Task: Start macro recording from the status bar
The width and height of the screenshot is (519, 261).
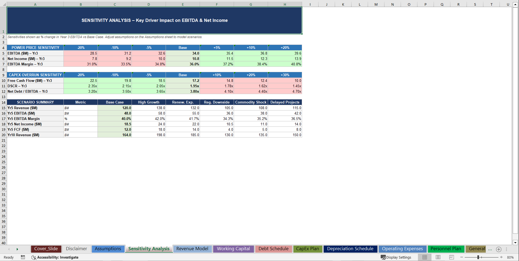Action: coord(23,257)
